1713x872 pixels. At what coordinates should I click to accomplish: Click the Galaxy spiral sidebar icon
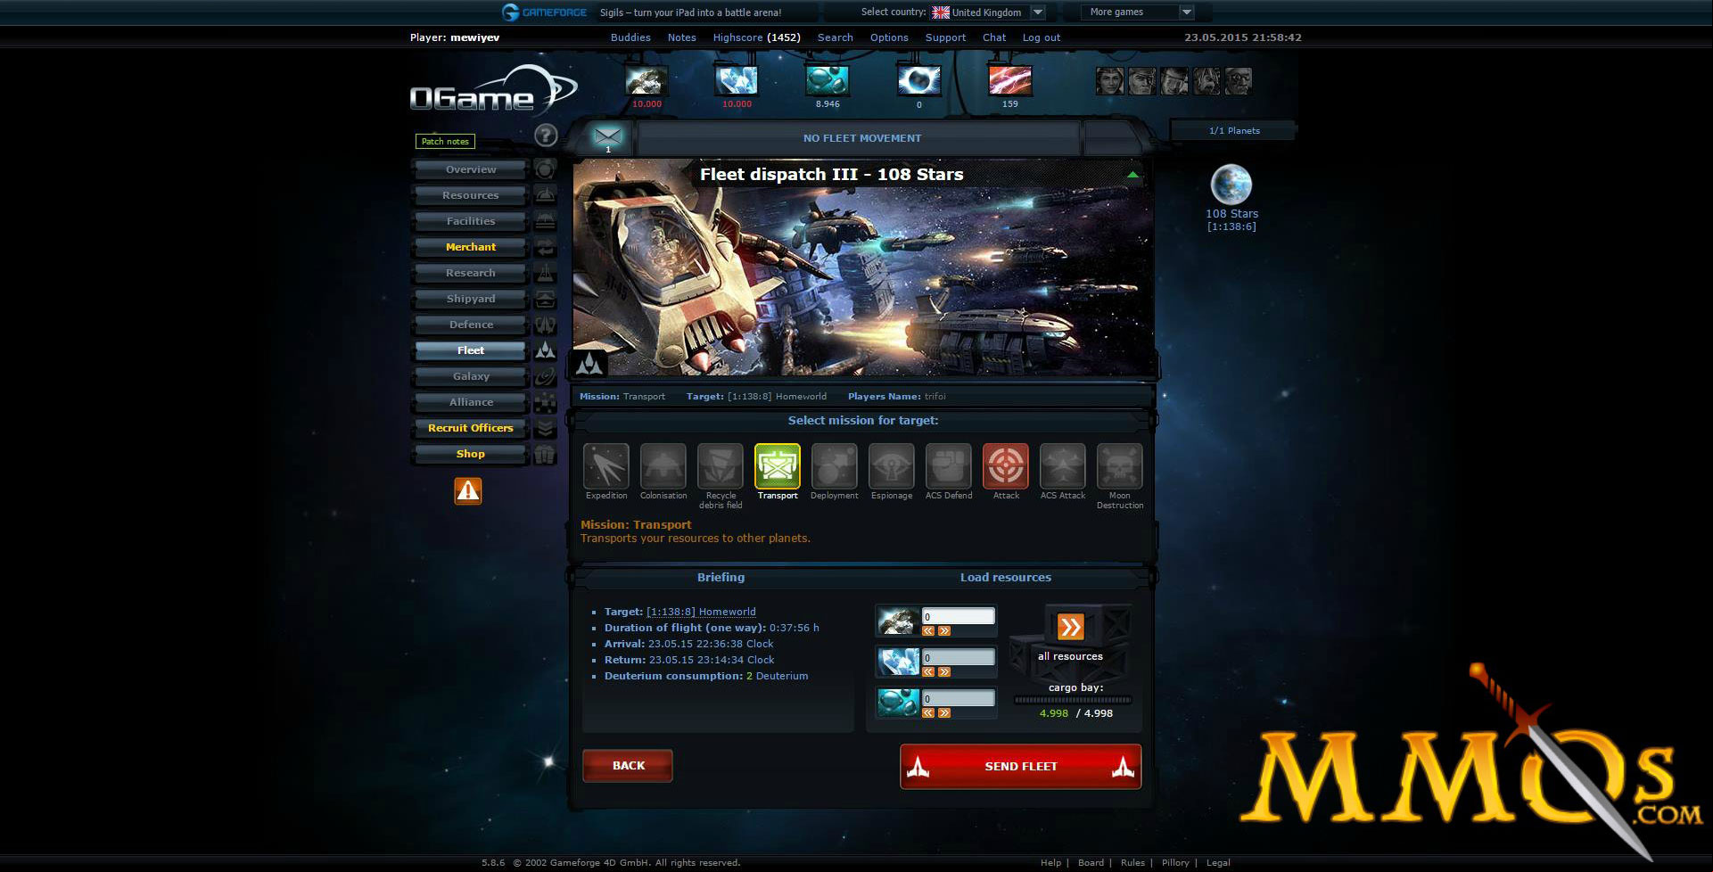[x=545, y=376]
